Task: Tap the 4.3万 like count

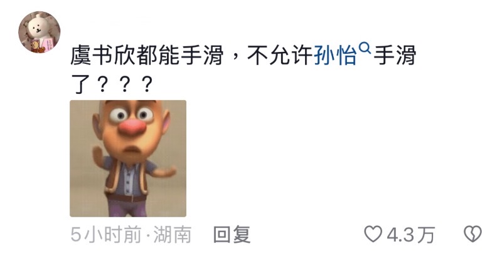Action: pyautogui.click(x=411, y=235)
